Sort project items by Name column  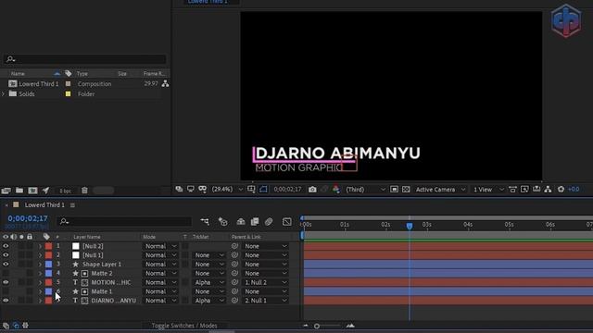click(18, 74)
